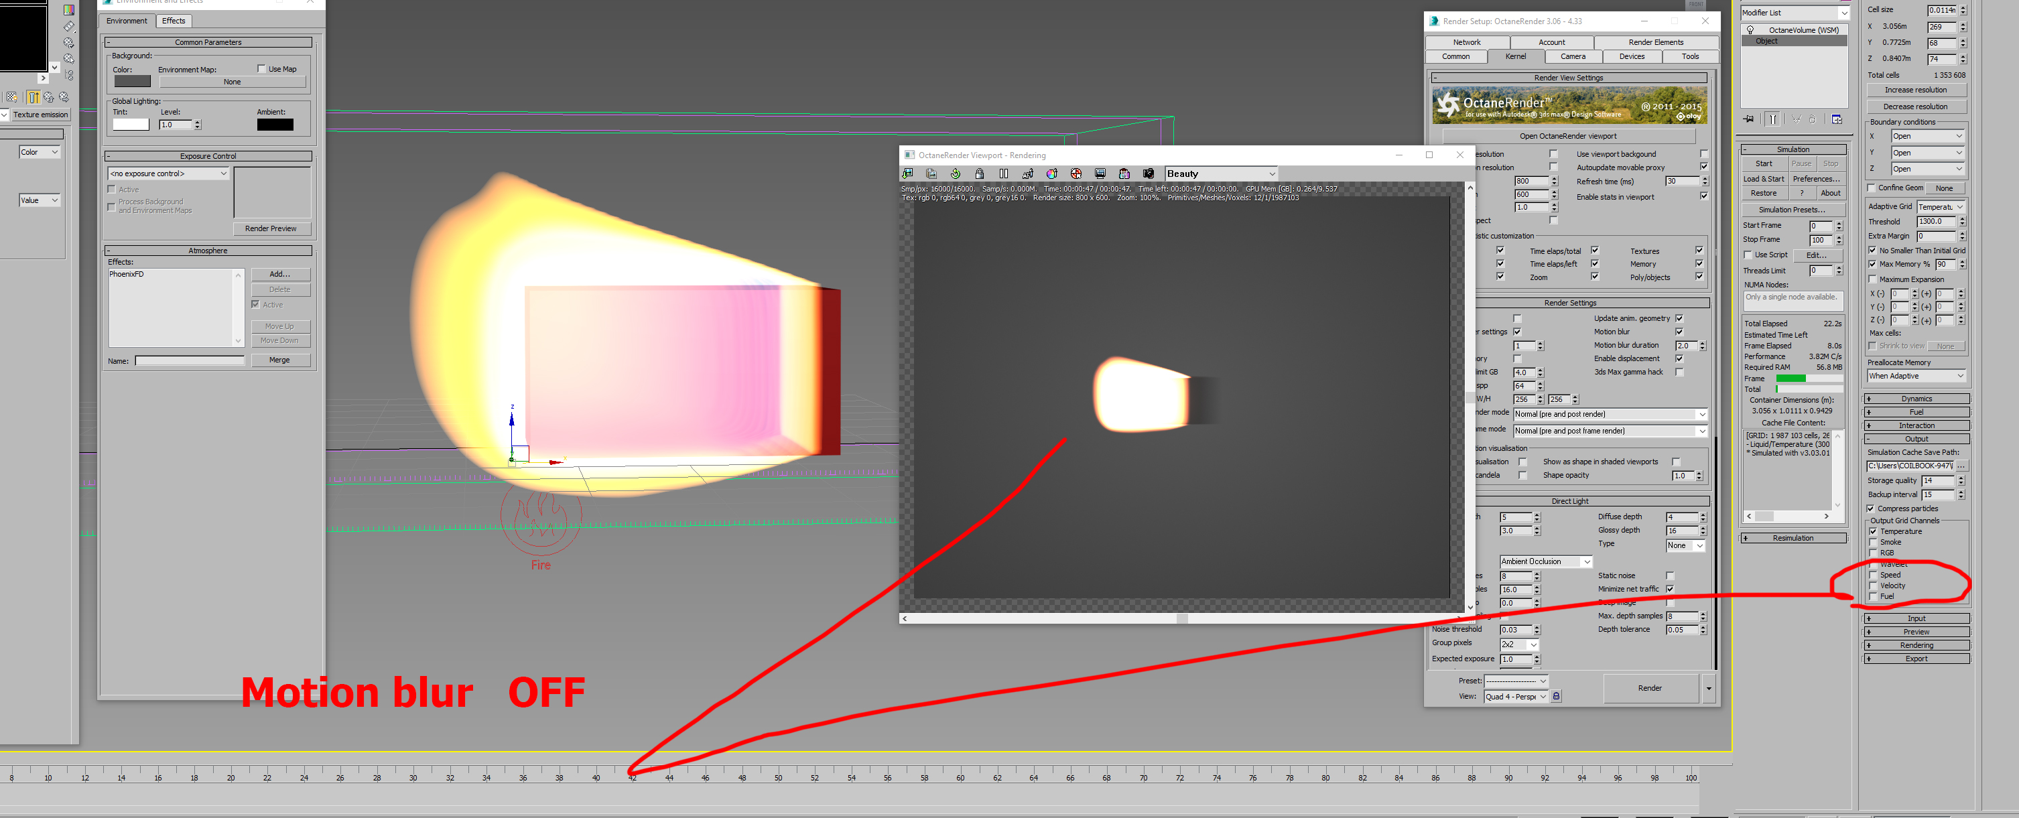Open the Effects tab
Viewport: 2019px width, 818px height.
click(173, 21)
